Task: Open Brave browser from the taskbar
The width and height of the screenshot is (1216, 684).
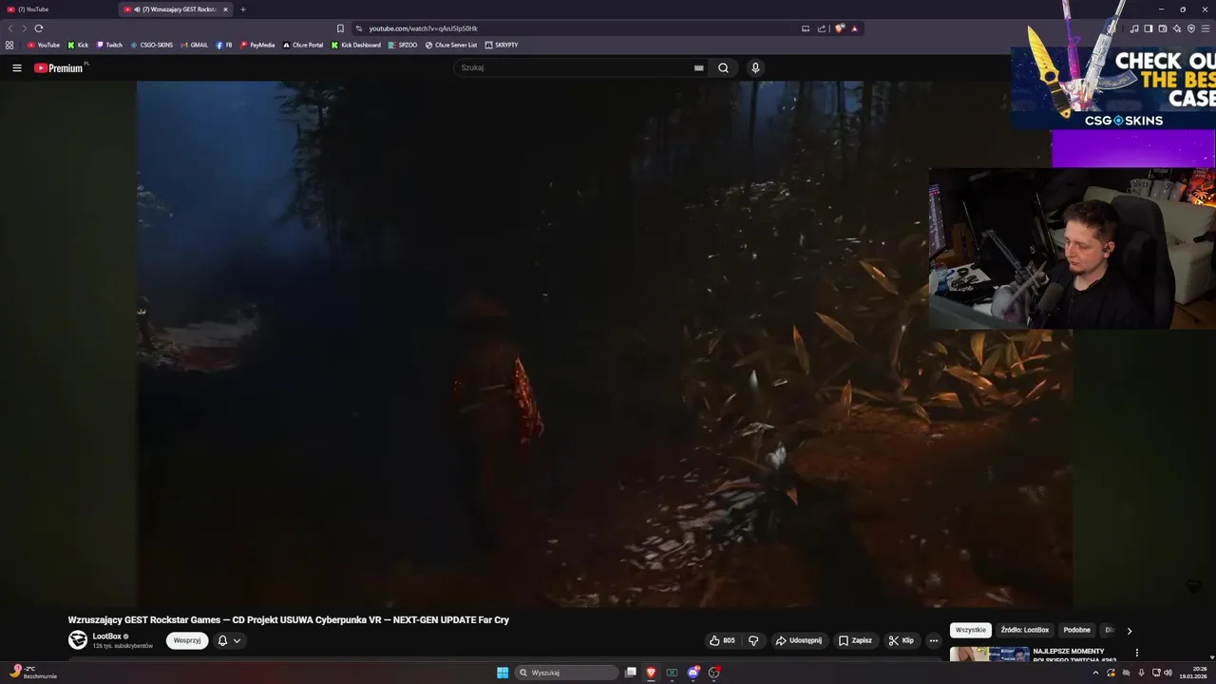Action: pos(651,673)
